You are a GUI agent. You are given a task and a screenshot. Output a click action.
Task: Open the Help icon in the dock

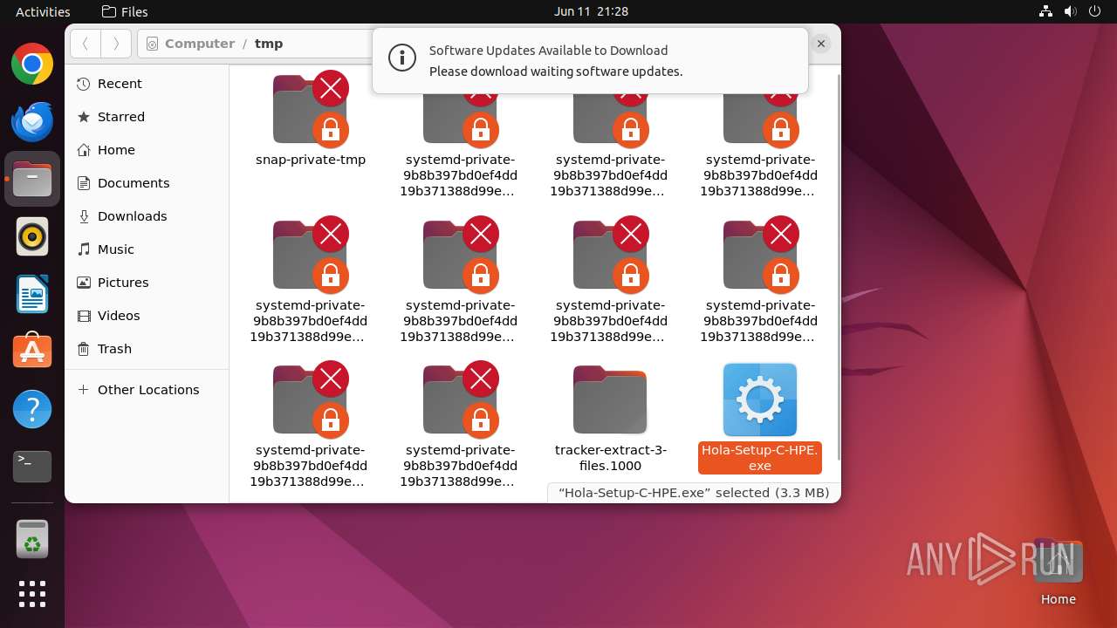tap(32, 408)
